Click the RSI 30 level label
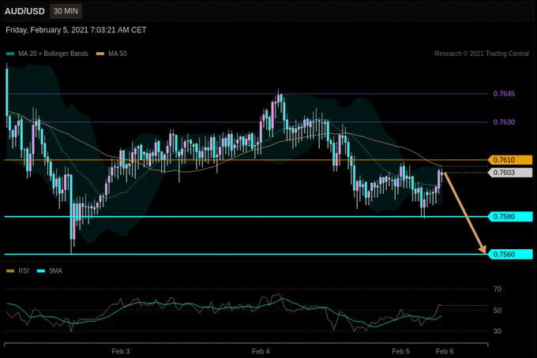This screenshot has height=358, width=537. pos(498,331)
